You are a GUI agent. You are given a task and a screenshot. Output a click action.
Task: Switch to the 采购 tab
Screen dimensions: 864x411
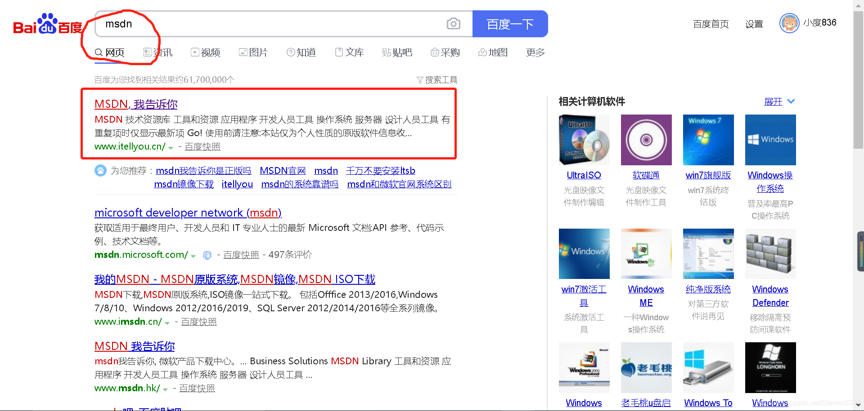(445, 53)
